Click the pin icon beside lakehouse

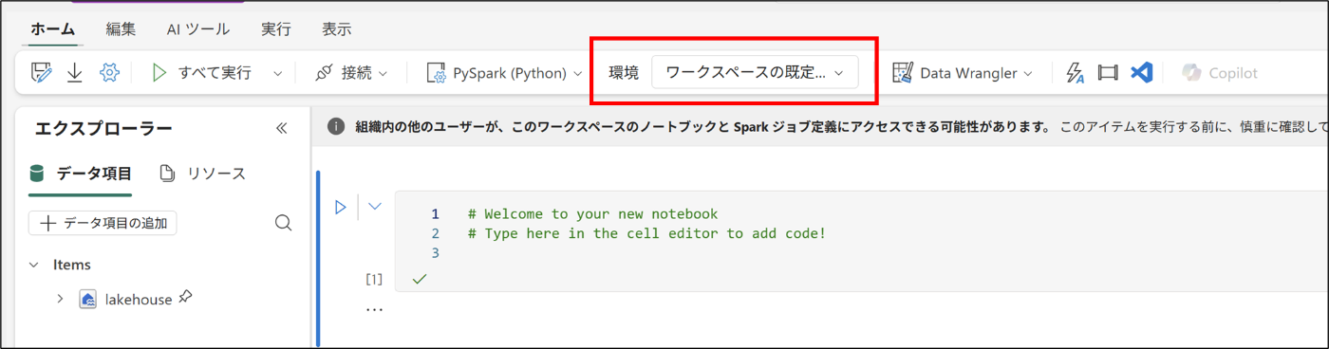coord(186,298)
